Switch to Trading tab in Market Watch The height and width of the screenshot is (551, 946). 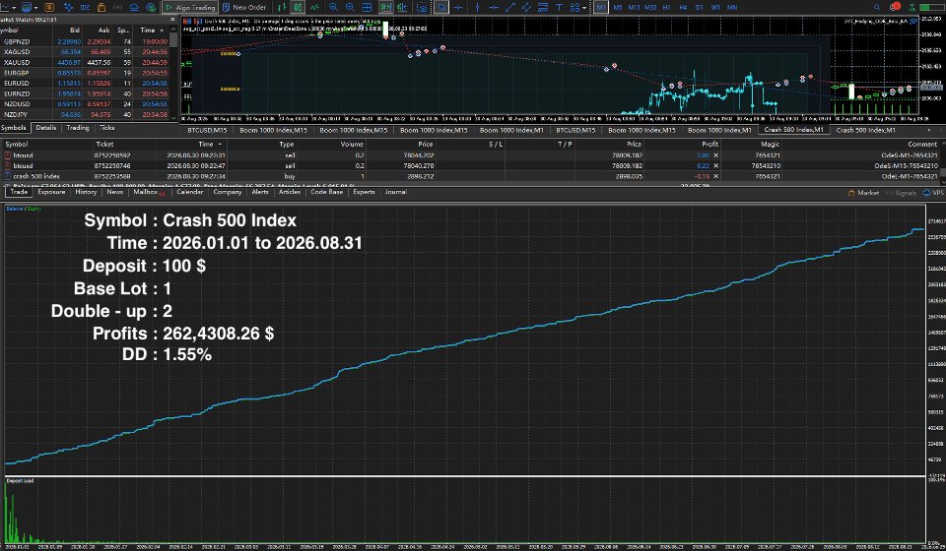pos(77,128)
